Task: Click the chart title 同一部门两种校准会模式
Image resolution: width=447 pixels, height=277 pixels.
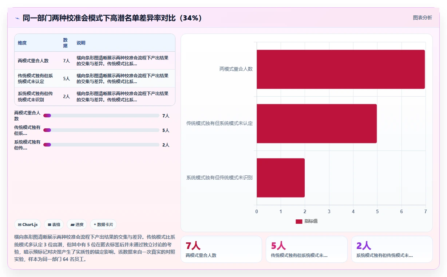Action: [112, 18]
